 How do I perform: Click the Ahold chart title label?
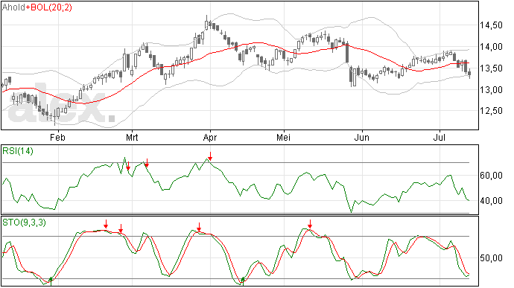(13, 7)
